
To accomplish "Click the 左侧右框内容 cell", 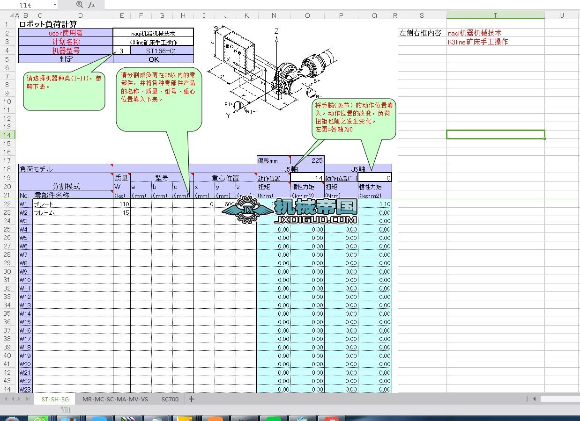I will pyautogui.click(x=422, y=33).
